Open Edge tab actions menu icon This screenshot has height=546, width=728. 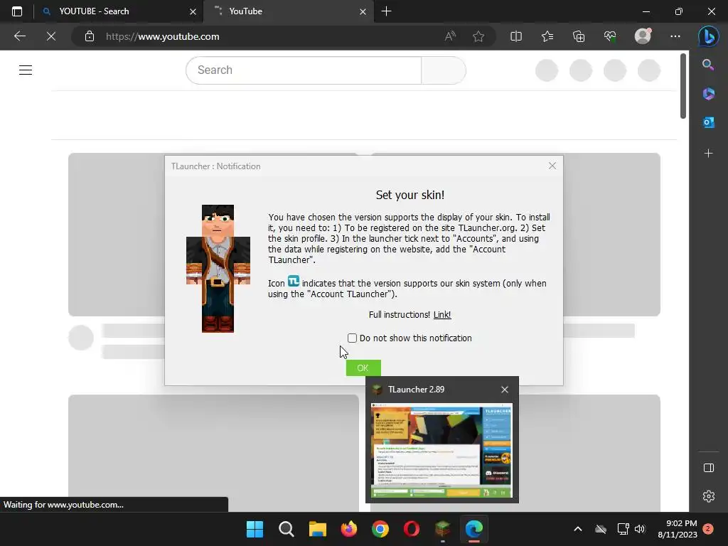pyautogui.click(x=17, y=11)
